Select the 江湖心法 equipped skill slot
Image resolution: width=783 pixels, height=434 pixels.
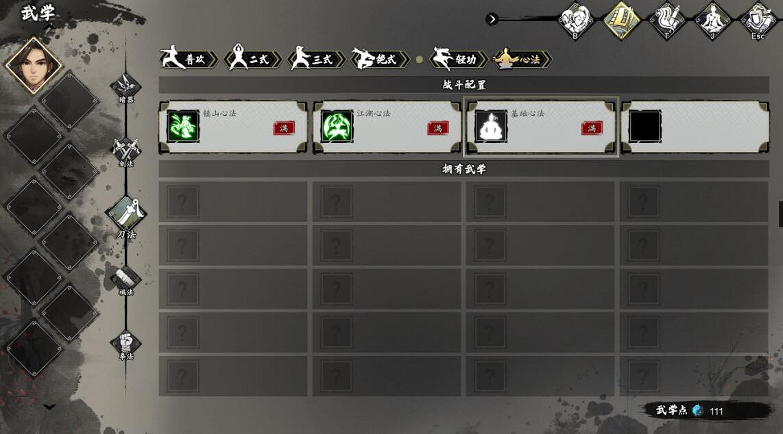(x=387, y=127)
